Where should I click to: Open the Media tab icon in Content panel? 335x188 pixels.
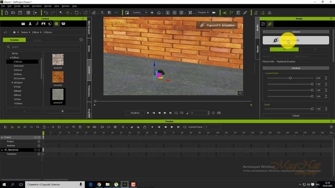pos(50,23)
